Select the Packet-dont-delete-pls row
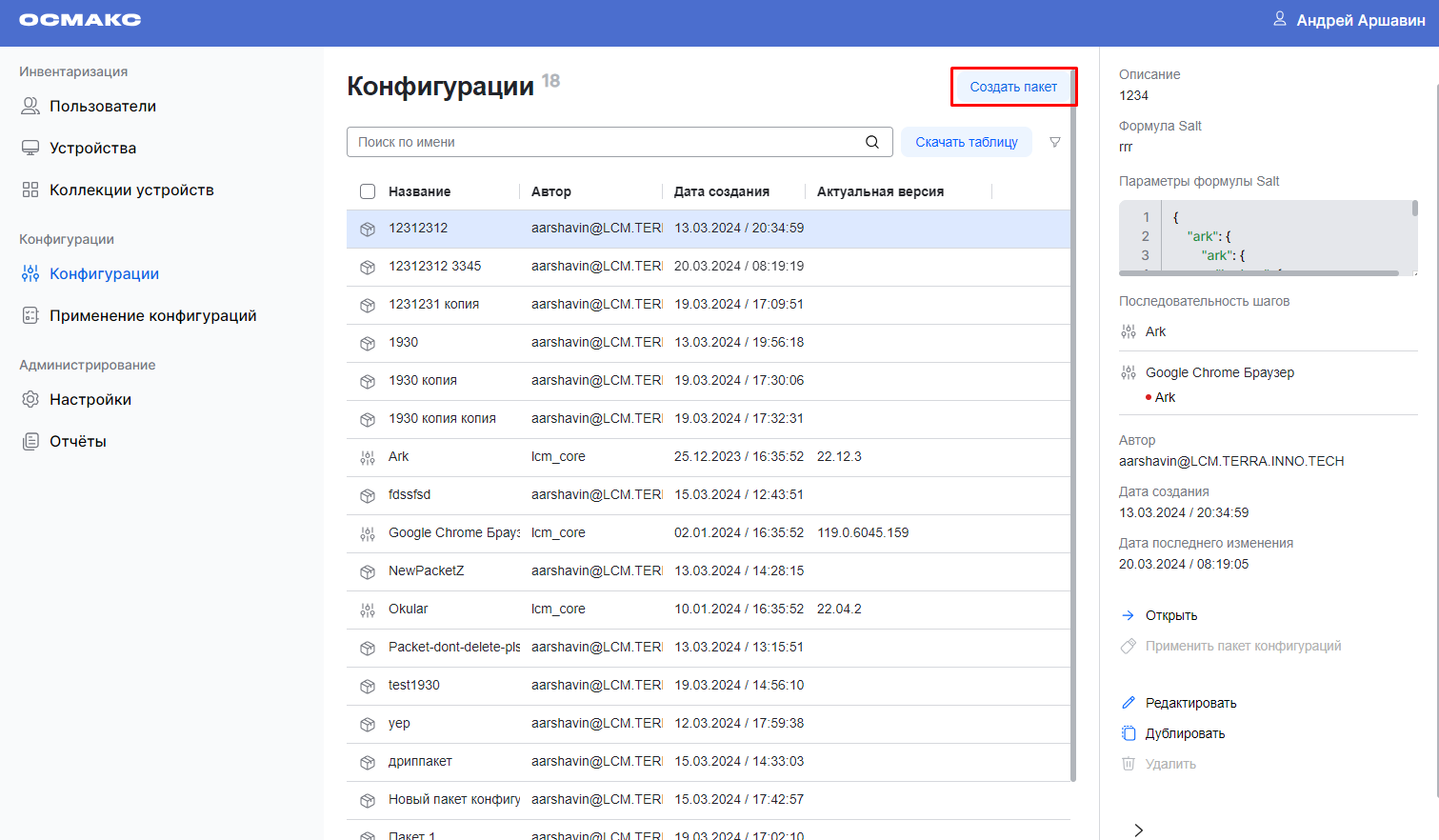Viewport: 1439px width, 840px height. (453, 648)
